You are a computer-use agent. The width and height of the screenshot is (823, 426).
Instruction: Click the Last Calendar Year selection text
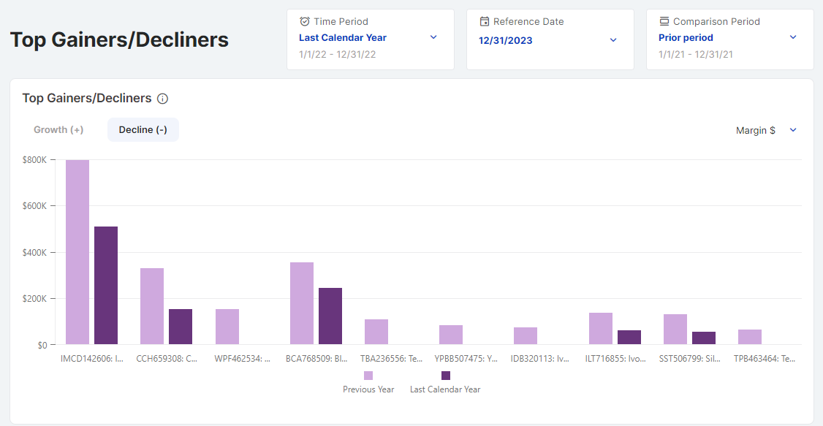tap(343, 38)
